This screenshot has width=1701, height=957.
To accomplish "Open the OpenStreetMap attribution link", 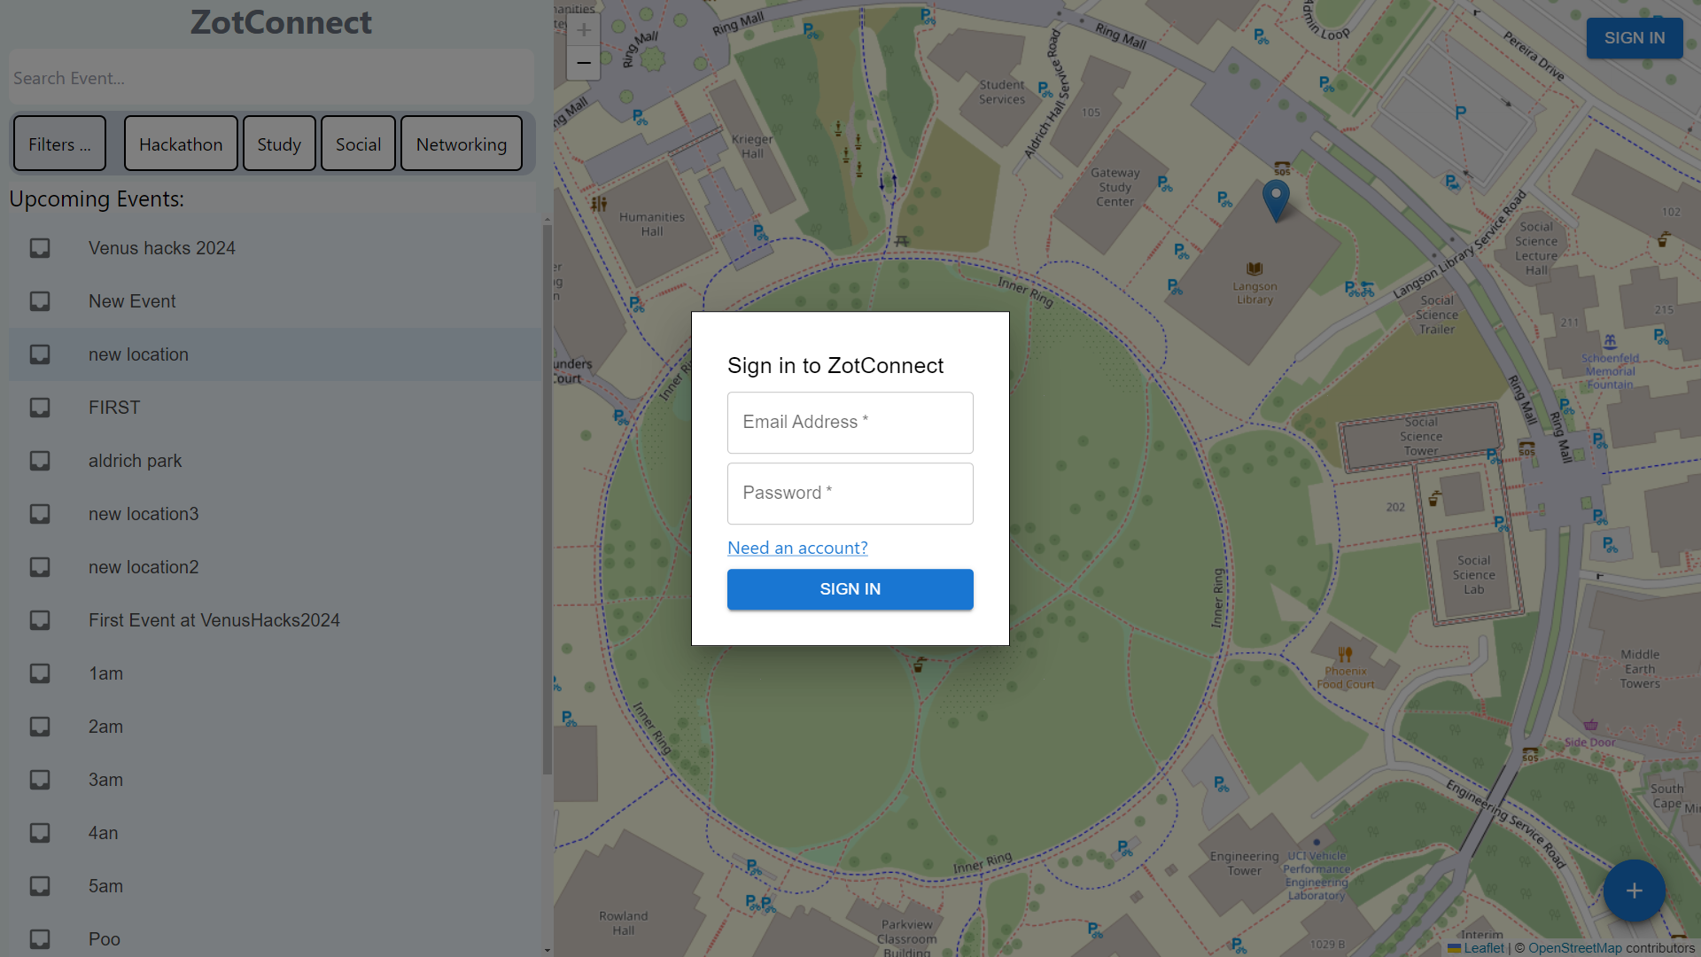I will [x=1574, y=948].
